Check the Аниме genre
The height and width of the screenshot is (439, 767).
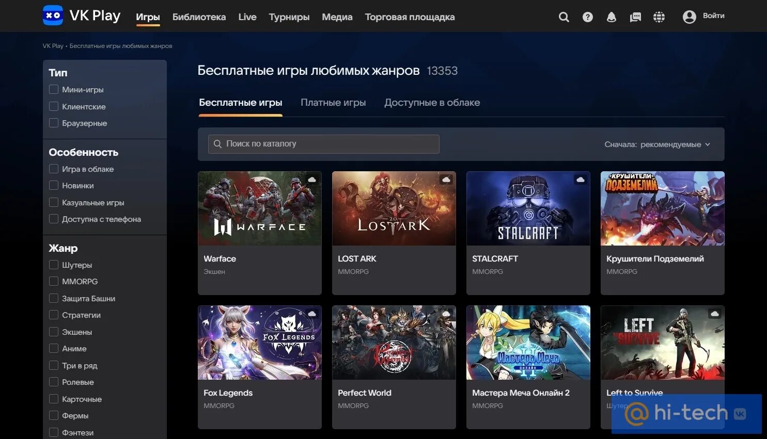pos(54,348)
